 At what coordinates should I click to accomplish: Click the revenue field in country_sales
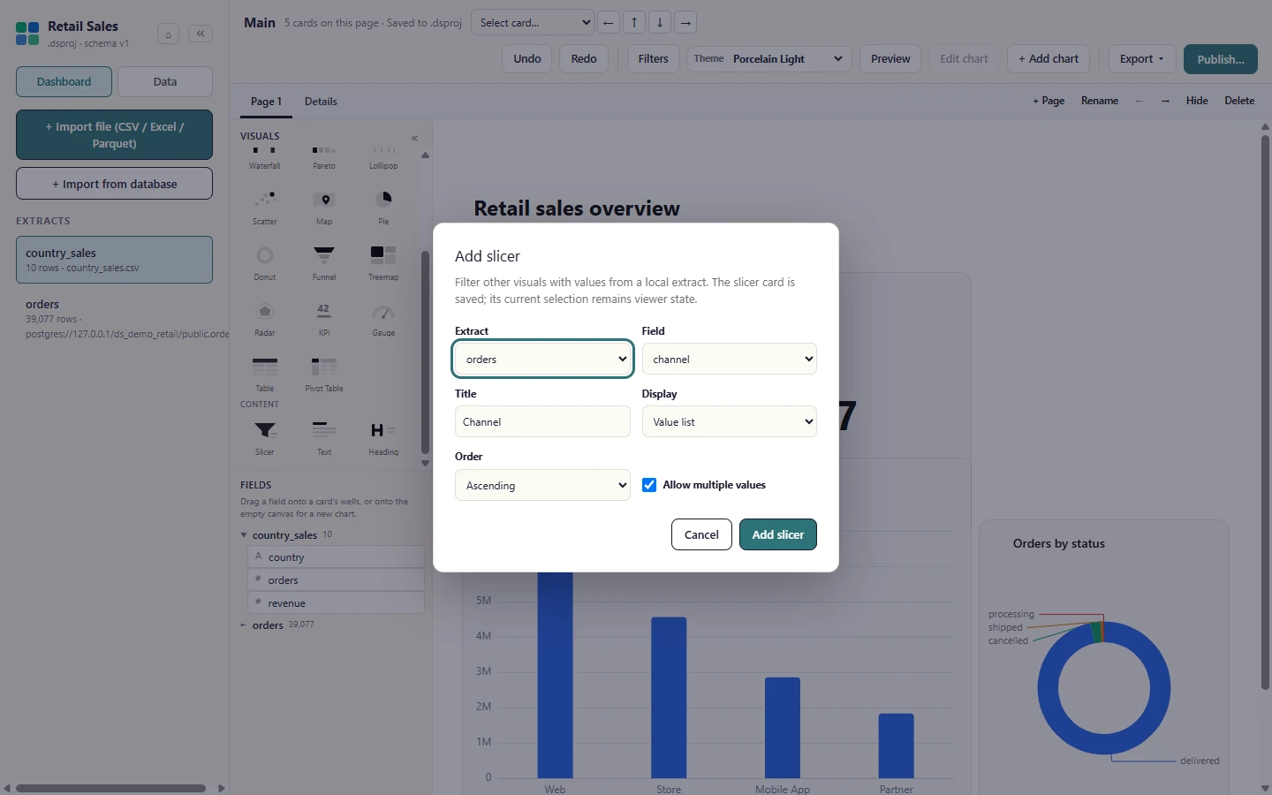pos(336,603)
